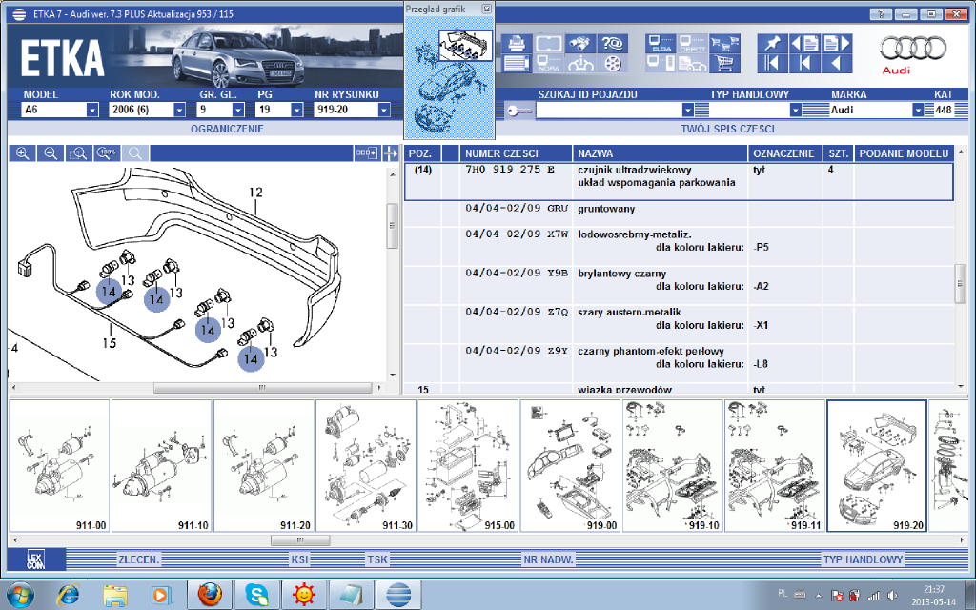Click the NORA network icon

pyautogui.click(x=548, y=64)
